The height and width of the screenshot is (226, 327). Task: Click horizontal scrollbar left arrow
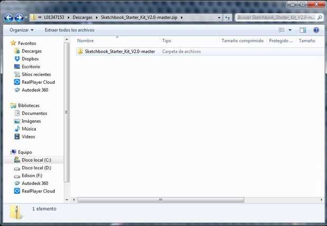pyautogui.click(x=74, y=200)
